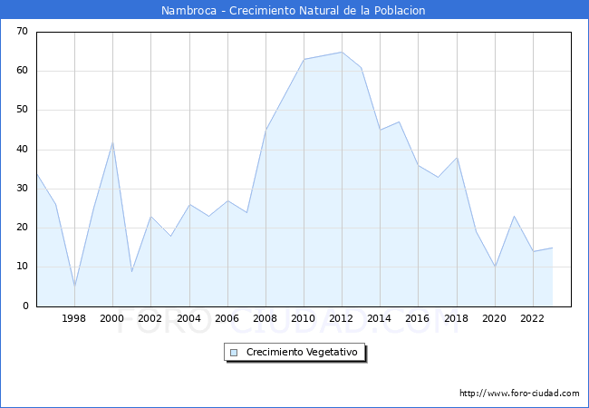Click the 2012 peak data point on the line

tap(342, 52)
